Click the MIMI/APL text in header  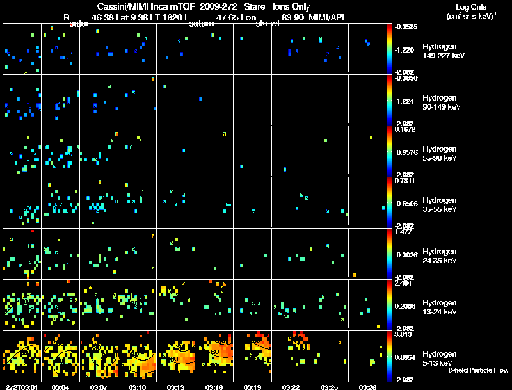pyautogui.click(x=328, y=17)
